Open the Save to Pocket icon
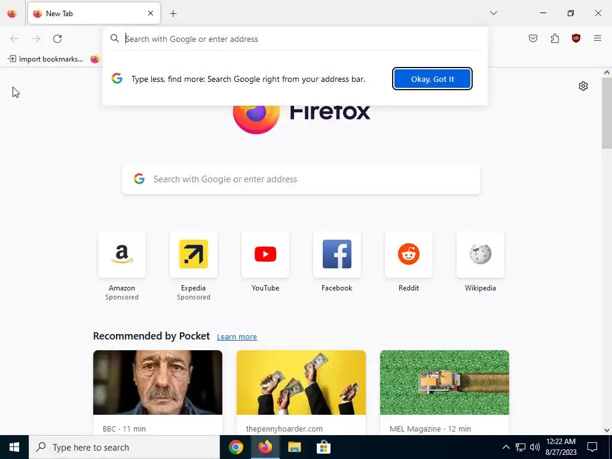Viewport: 612px width, 459px height. [x=533, y=38]
